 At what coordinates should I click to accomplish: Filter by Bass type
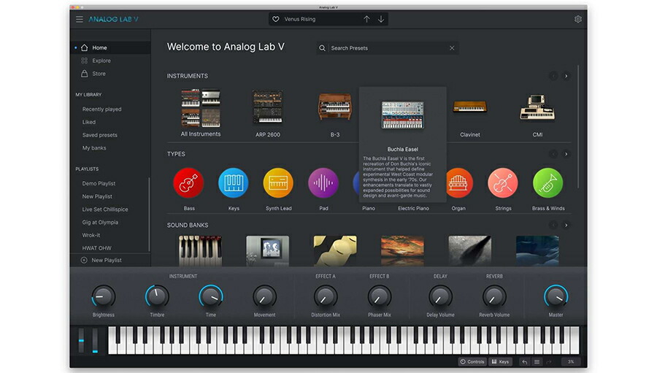pos(188,183)
